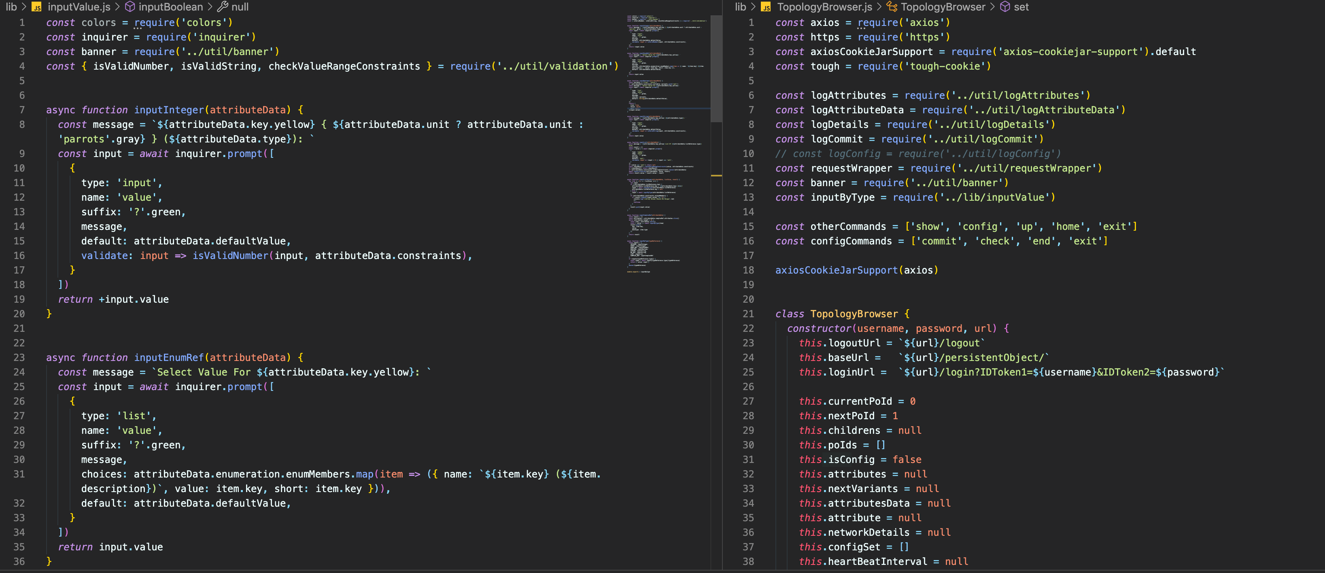Viewport: 1325px width, 573px height.
Task: Click the orange marker in the overview ruler
Action: pos(716,176)
